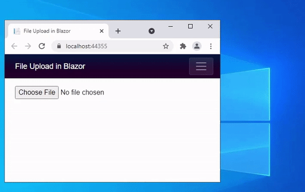Open the Extensions puzzle icon
This screenshot has height=192, width=305.
(x=183, y=46)
